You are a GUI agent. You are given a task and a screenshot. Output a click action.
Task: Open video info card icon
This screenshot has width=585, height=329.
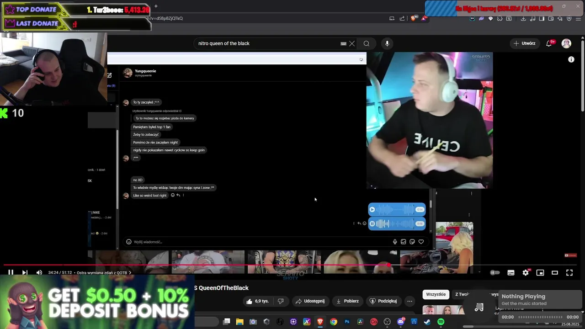(x=571, y=59)
